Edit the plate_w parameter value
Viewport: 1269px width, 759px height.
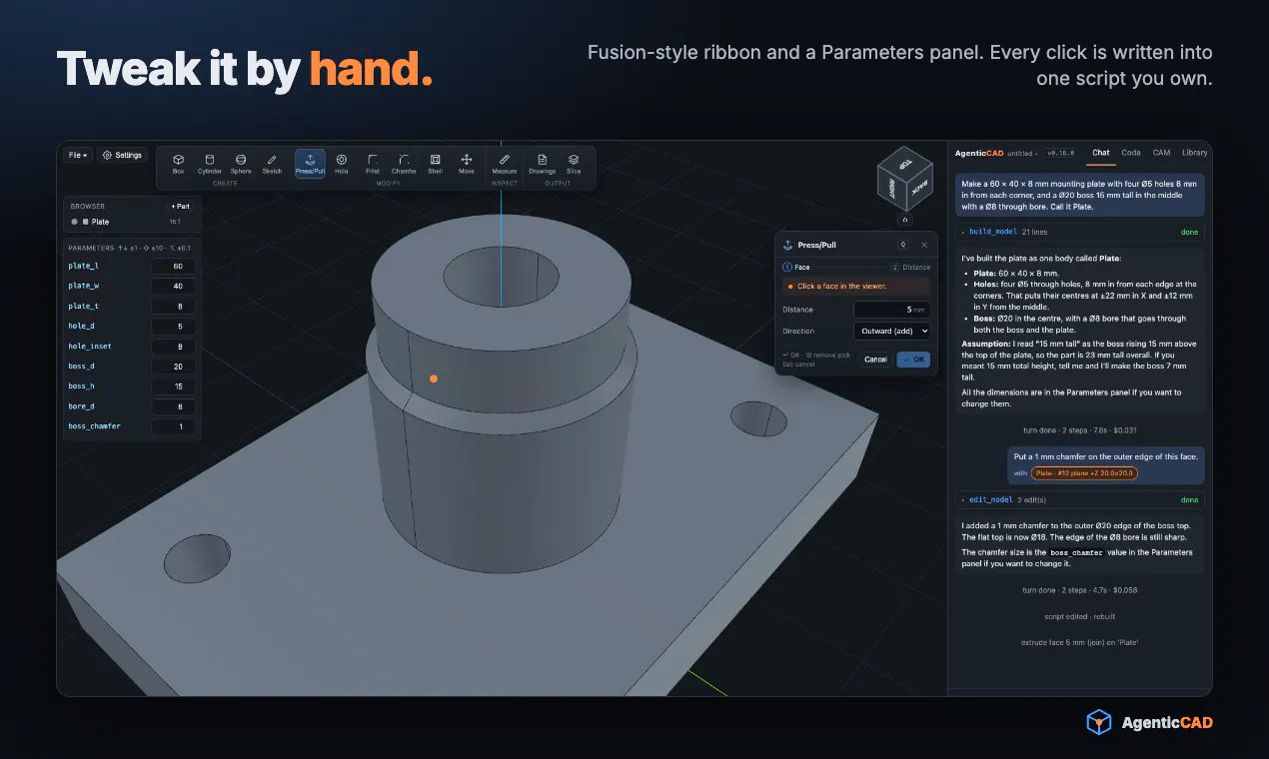174,287
